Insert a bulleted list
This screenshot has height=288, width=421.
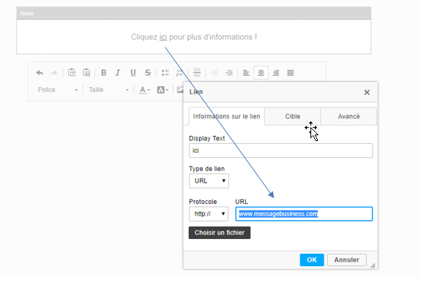pos(165,72)
